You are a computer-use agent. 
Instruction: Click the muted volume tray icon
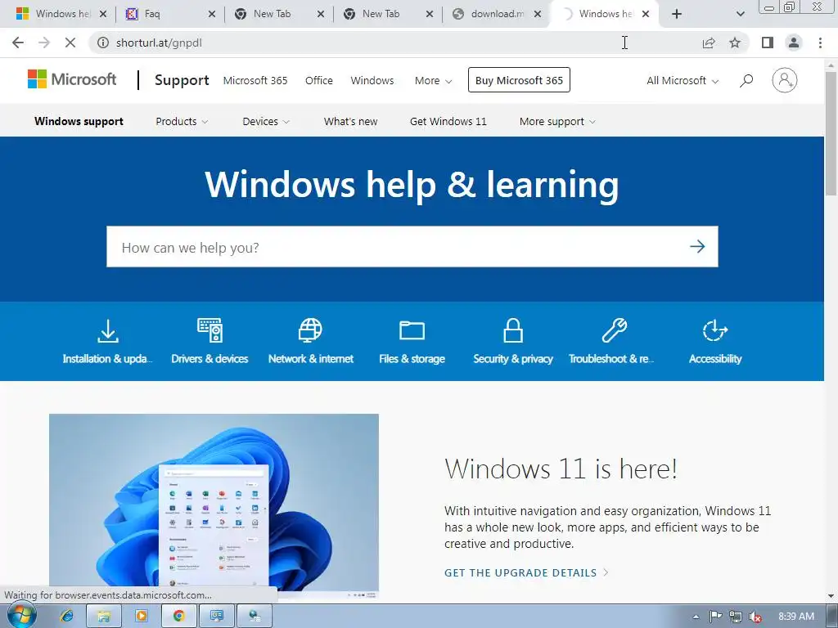[x=755, y=617]
